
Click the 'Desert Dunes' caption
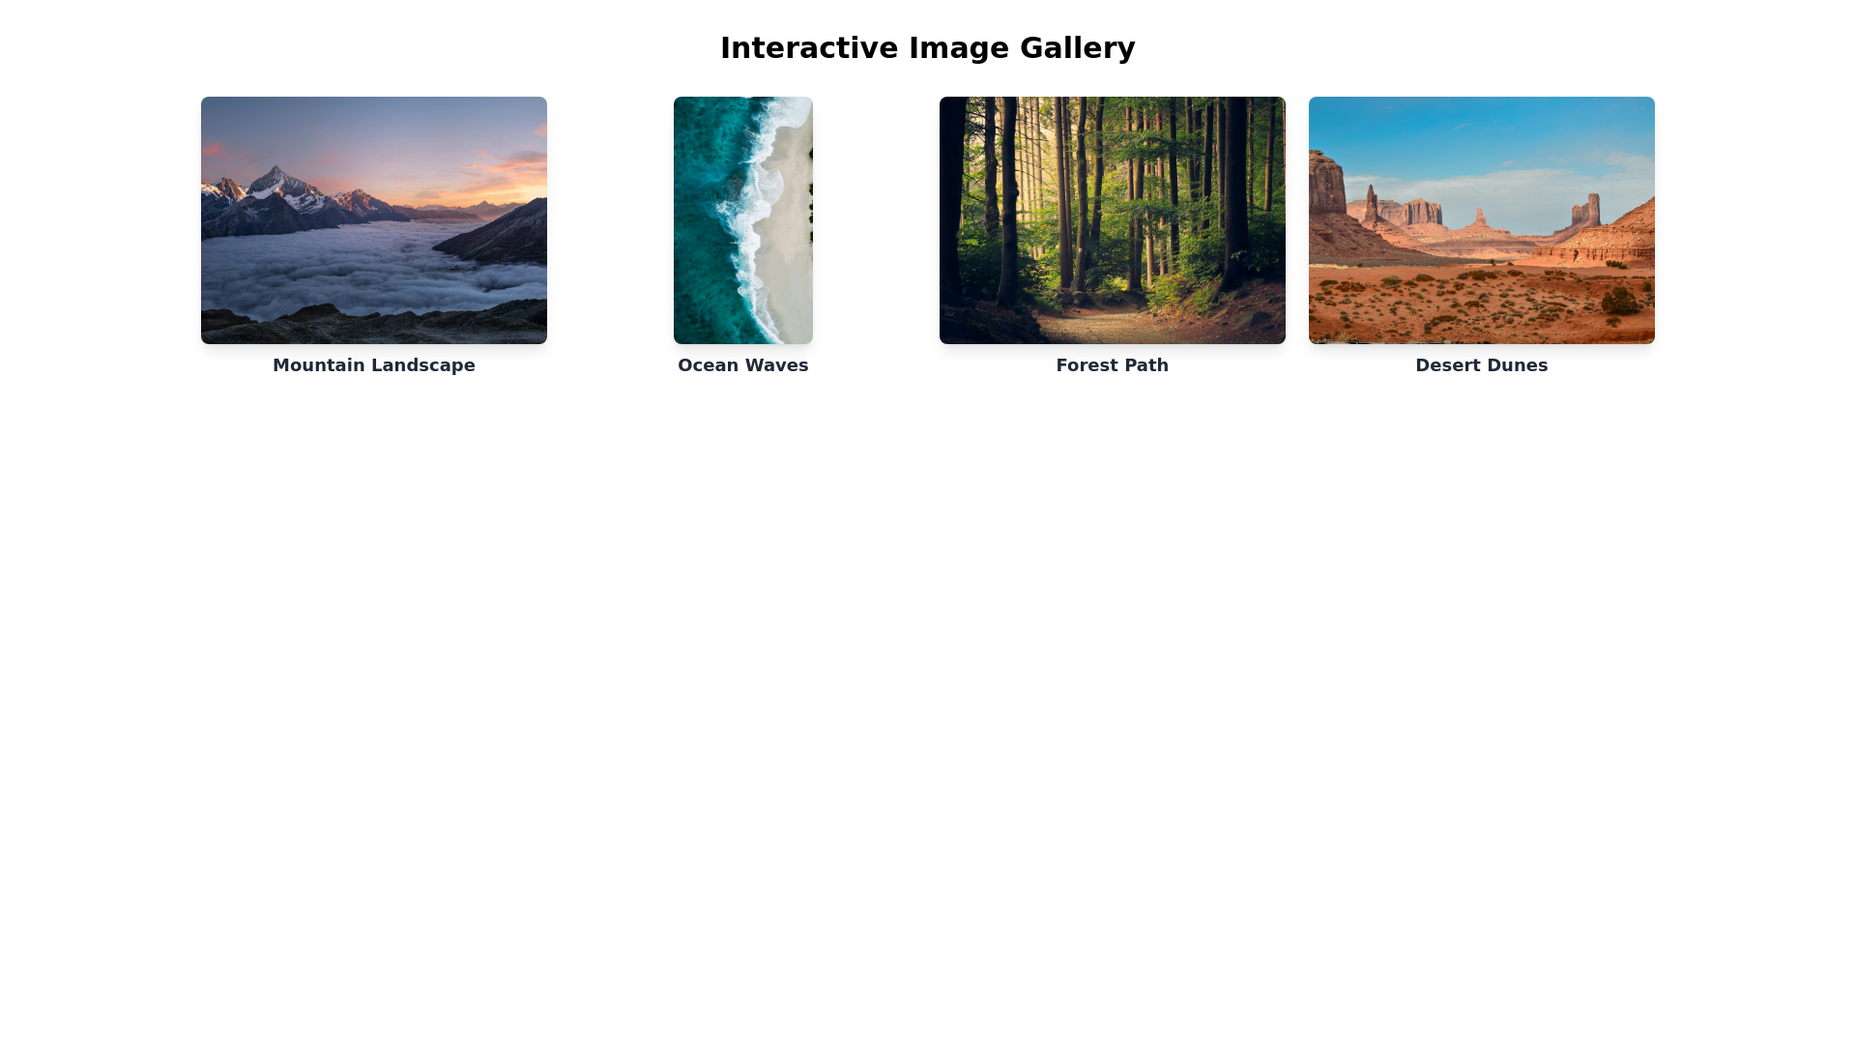1482,365
